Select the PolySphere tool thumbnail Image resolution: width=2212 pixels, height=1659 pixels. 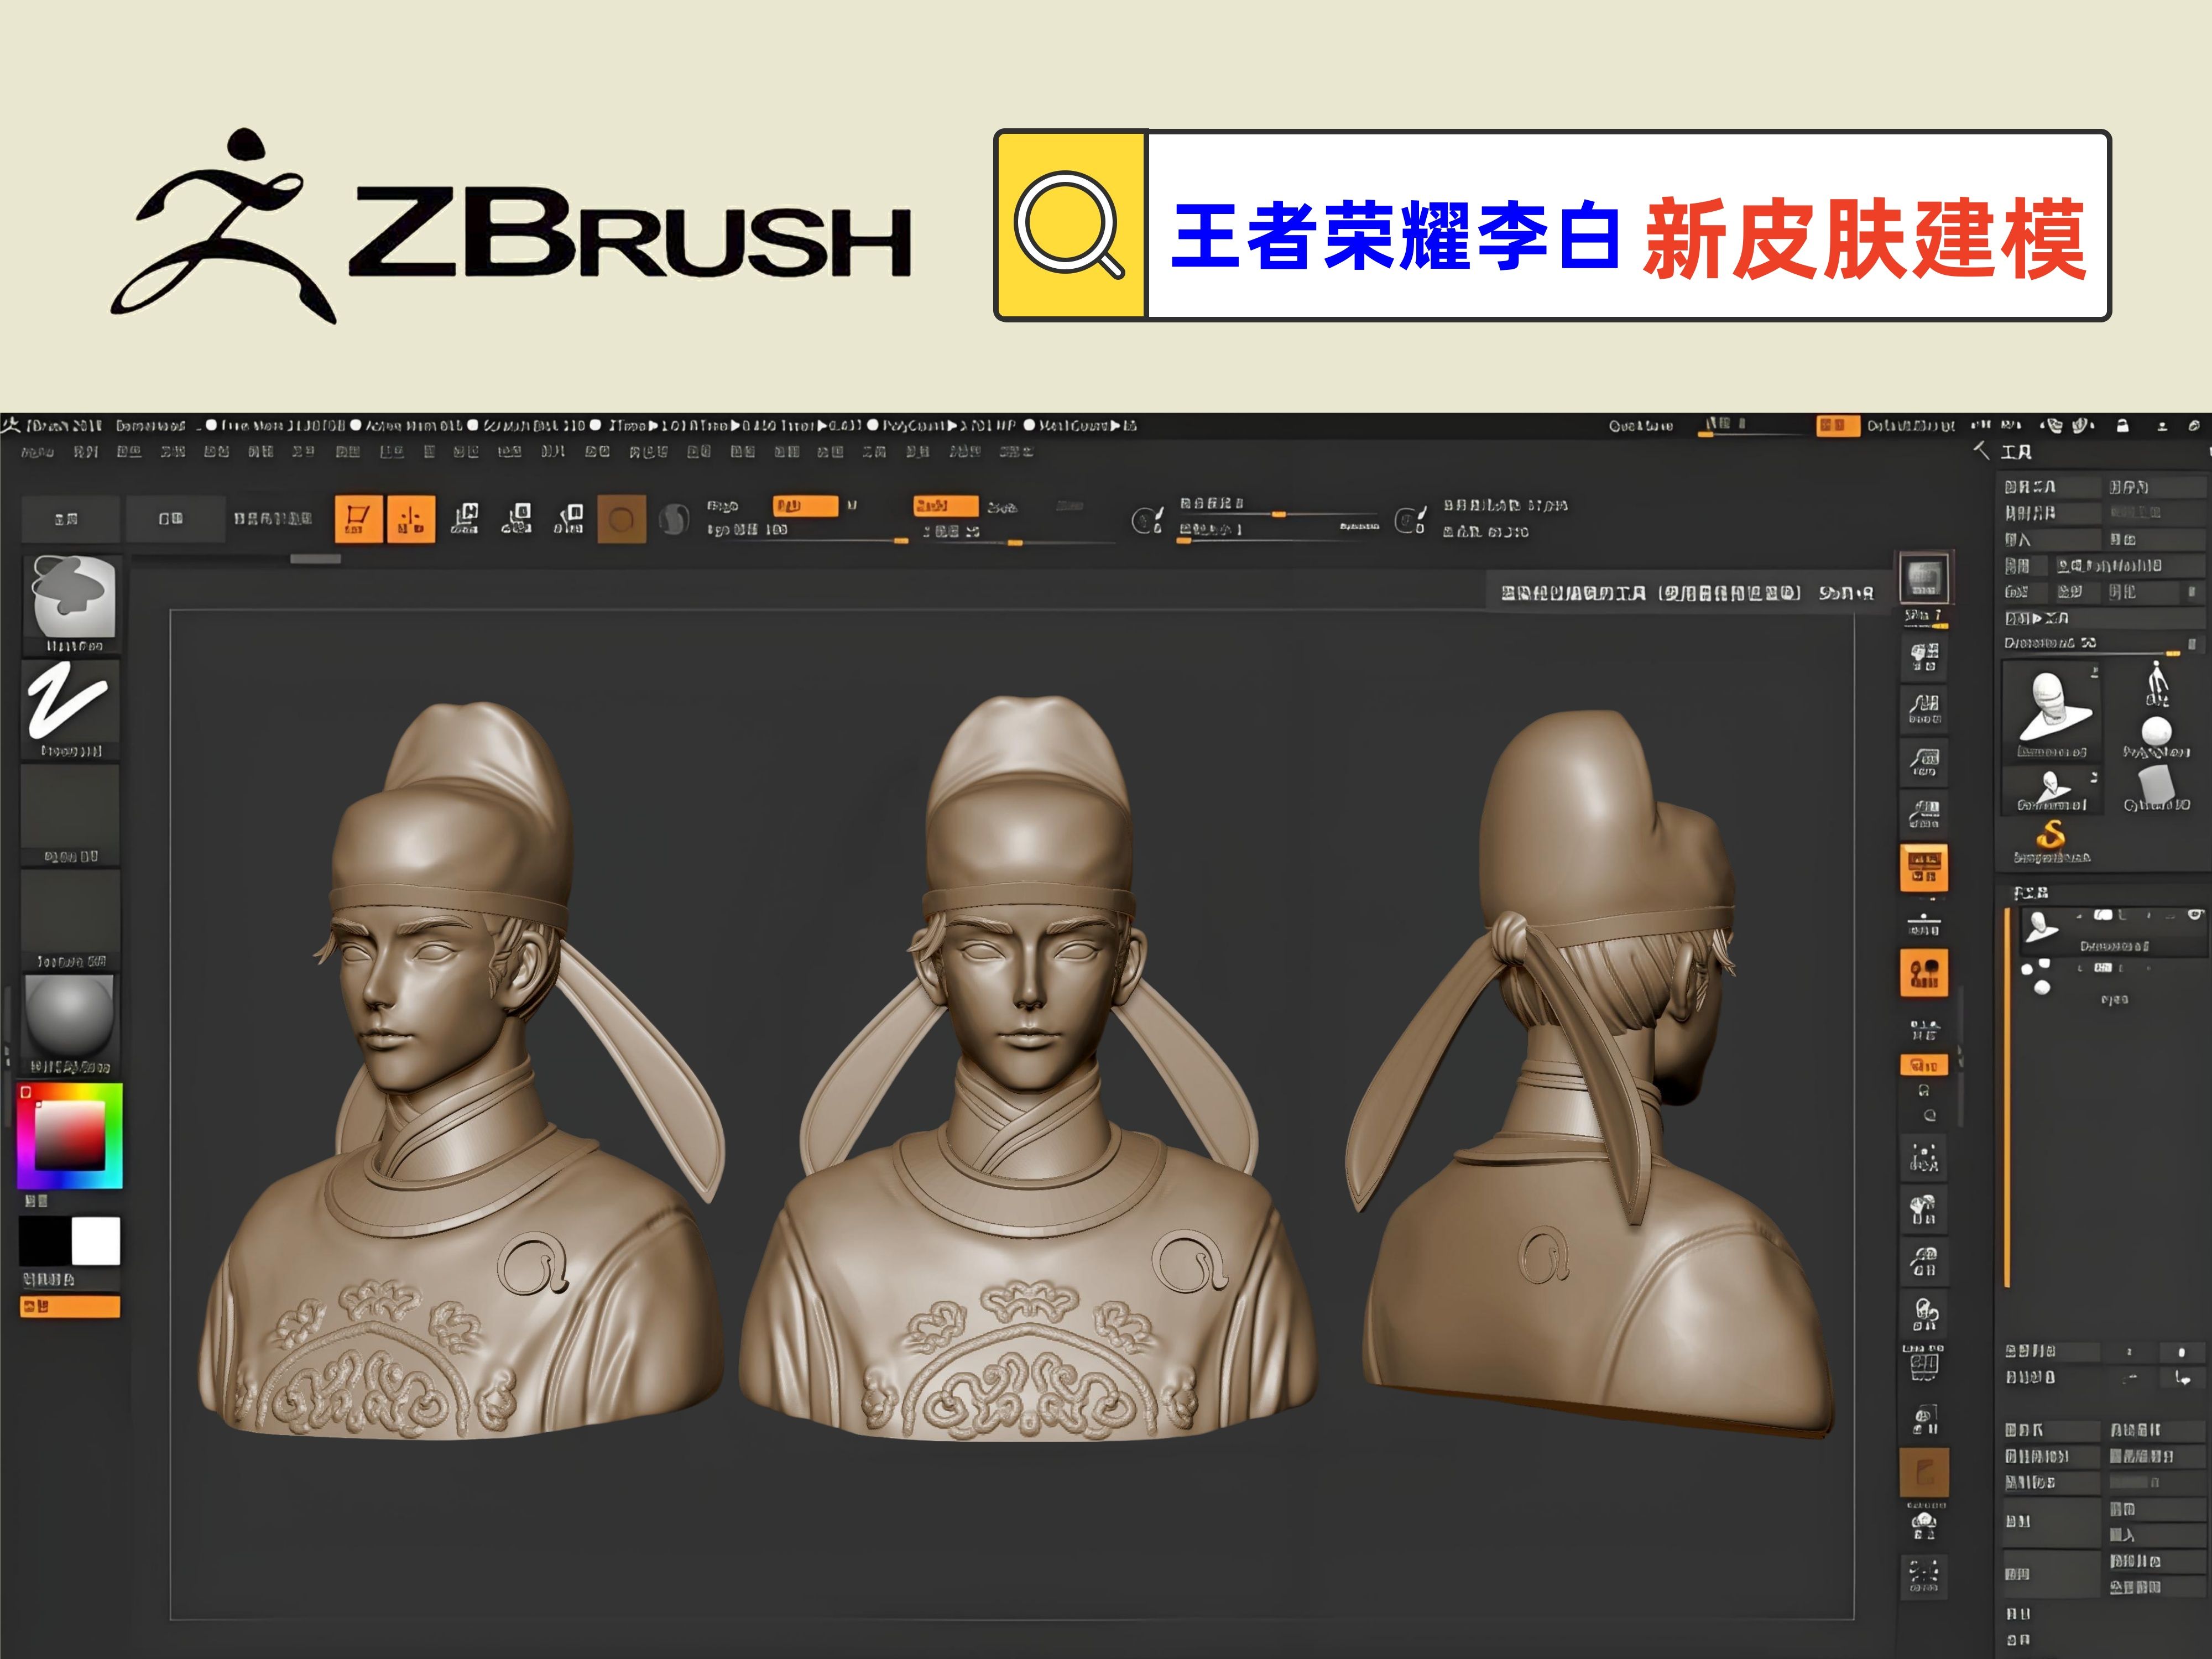[2156, 736]
